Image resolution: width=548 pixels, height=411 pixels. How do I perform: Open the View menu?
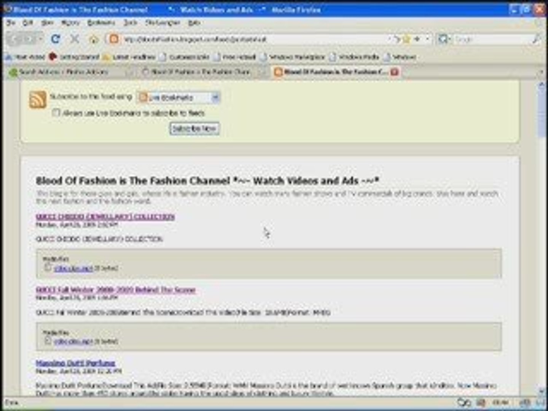click(47, 23)
